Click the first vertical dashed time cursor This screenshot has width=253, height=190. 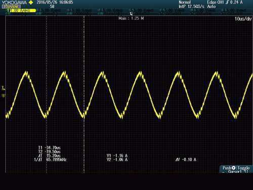[47, 94]
